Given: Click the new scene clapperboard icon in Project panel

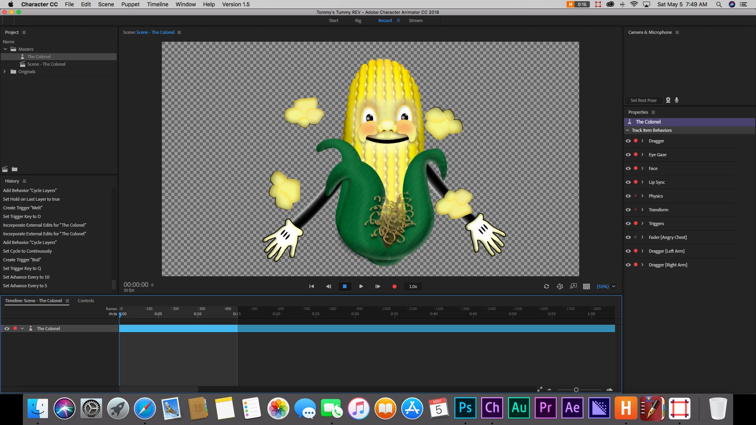Looking at the screenshot, I should [5, 169].
